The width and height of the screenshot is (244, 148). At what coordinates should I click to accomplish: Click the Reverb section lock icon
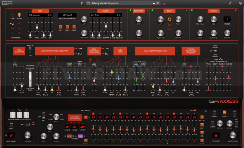pos(236,10)
